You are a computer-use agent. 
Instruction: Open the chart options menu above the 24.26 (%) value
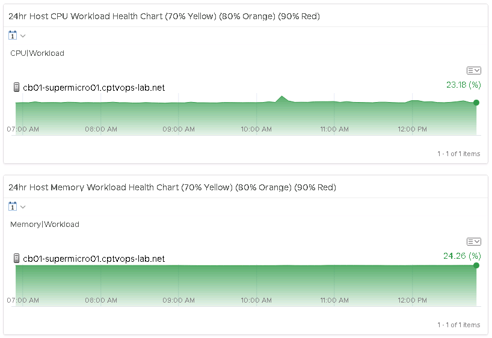pyautogui.click(x=473, y=241)
